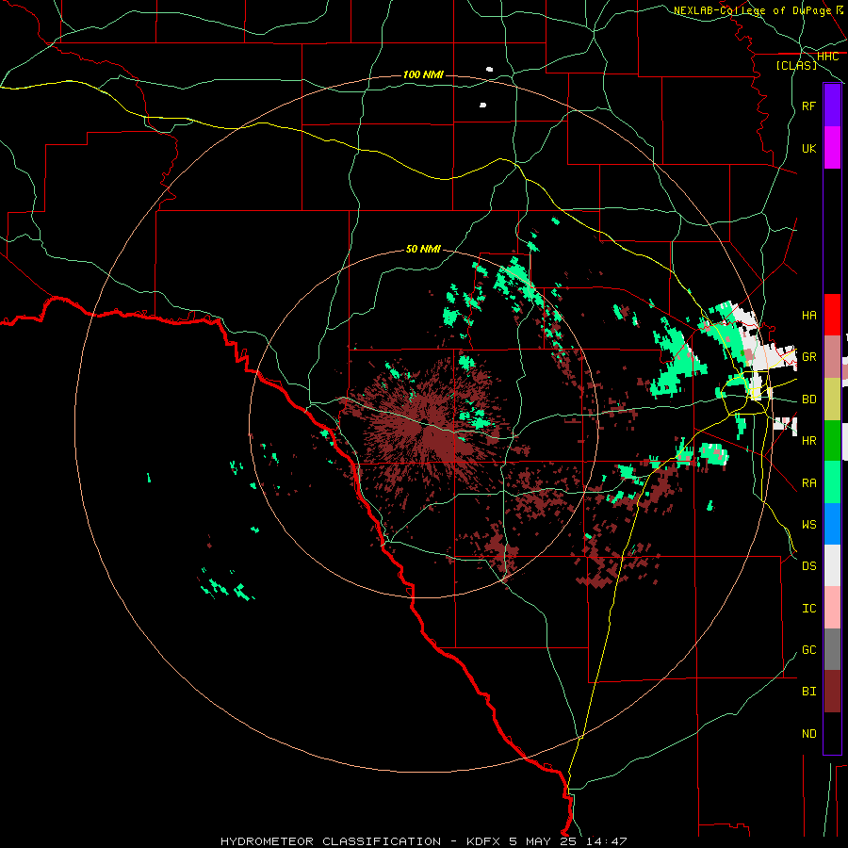Click the purple RF legend color swatch
Screen dimensions: 848x848
tap(832, 106)
